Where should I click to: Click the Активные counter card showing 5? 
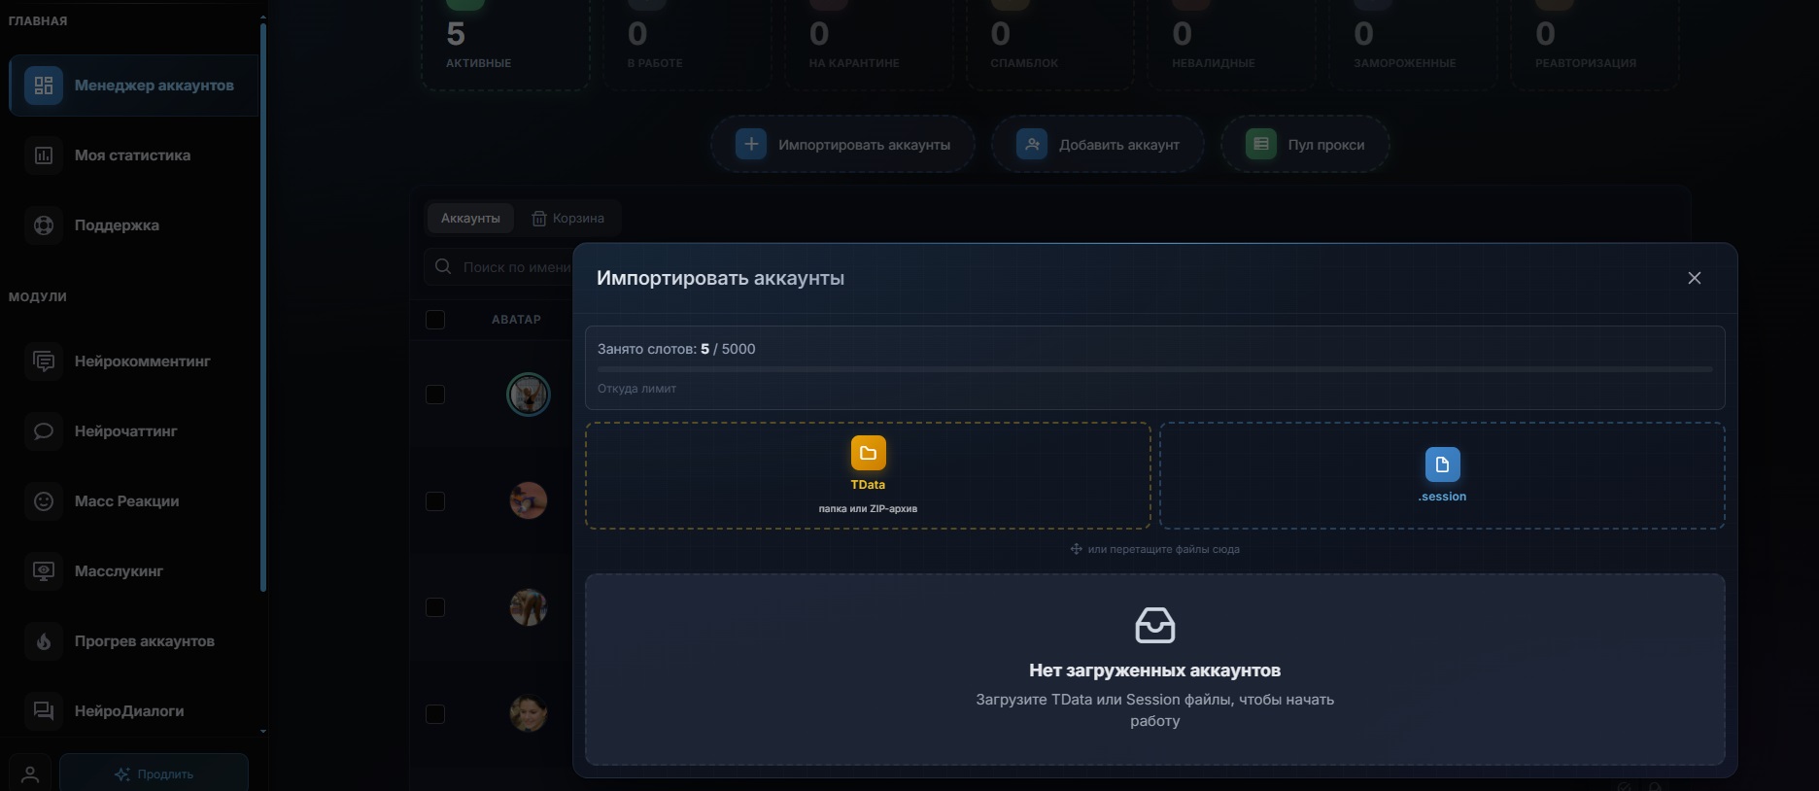(505, 45)
